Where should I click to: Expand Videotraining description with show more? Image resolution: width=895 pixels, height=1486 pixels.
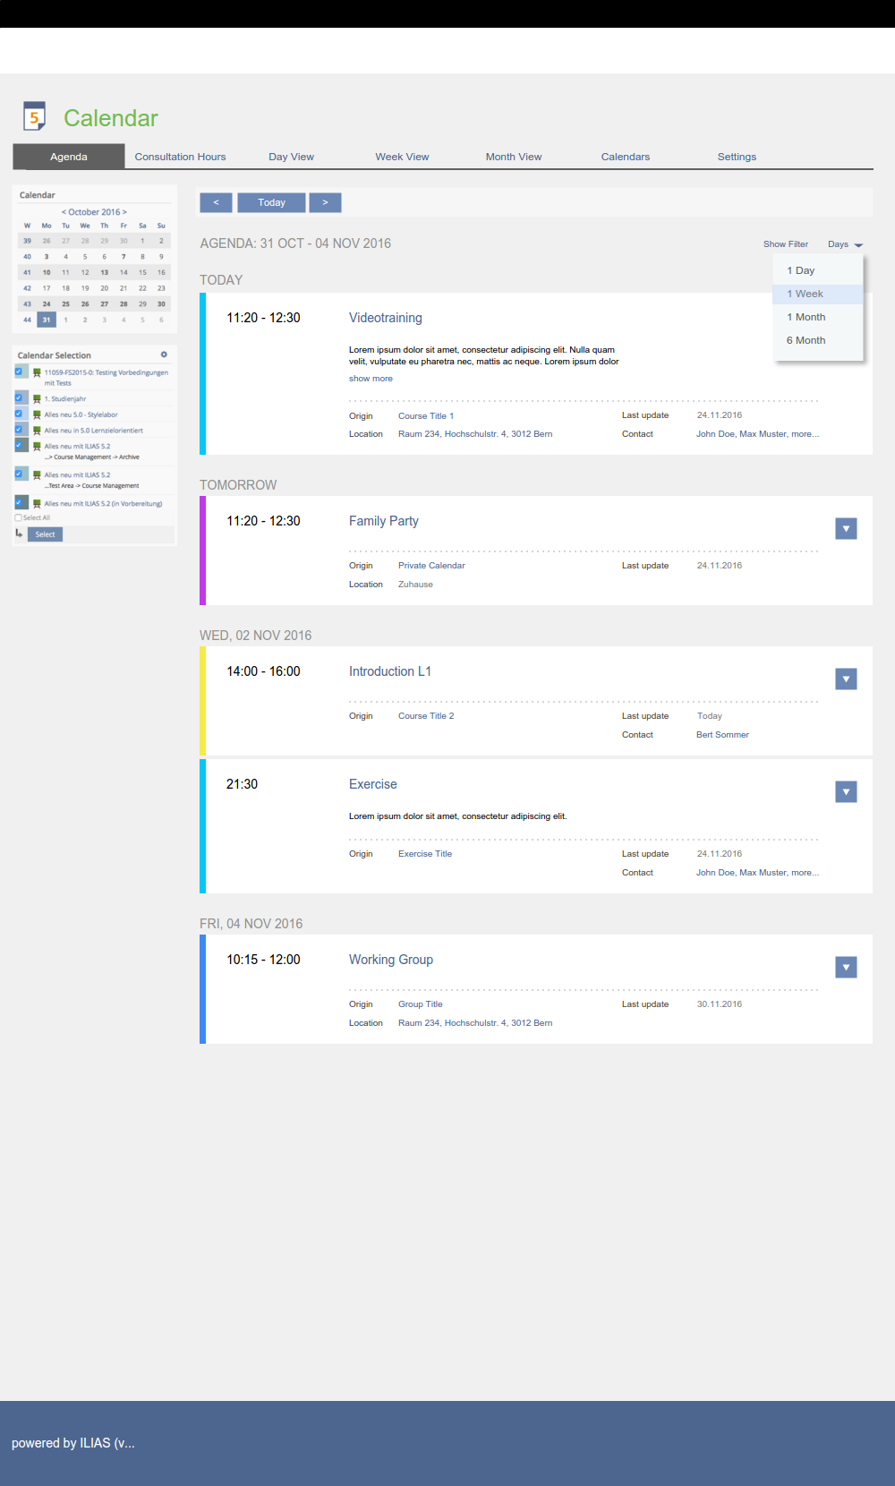click(371, 379)
